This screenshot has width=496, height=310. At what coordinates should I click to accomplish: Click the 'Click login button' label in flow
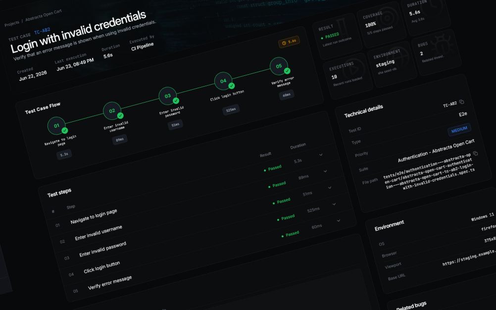click(x=227, y=96)
